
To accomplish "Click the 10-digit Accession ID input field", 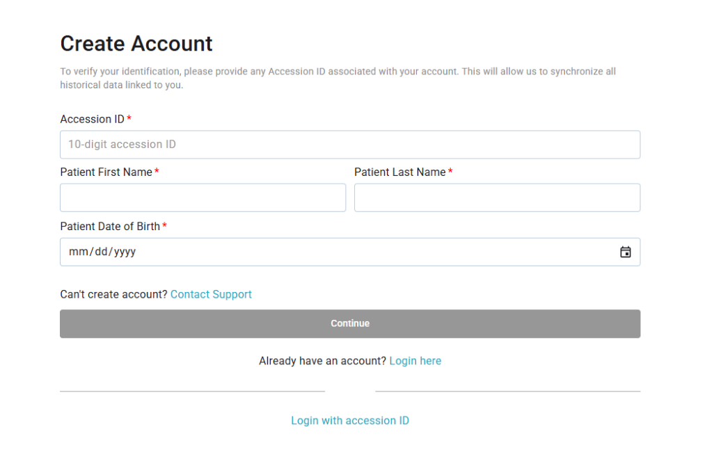I will [349, 145].
